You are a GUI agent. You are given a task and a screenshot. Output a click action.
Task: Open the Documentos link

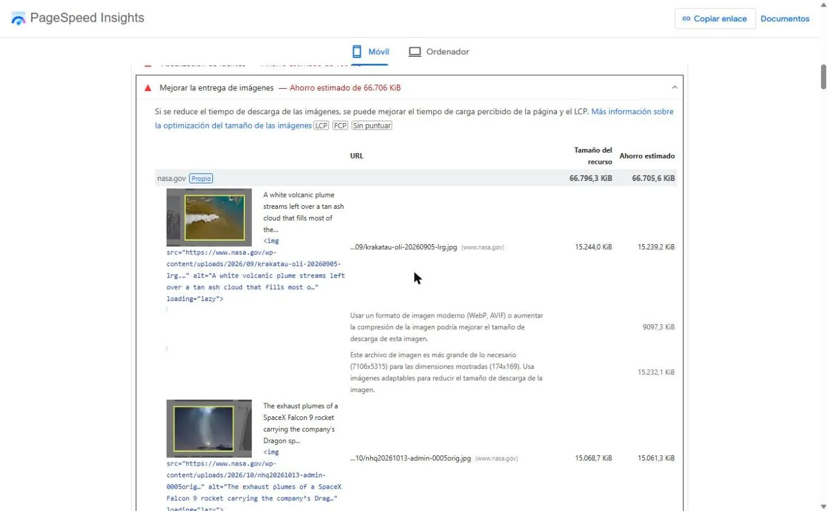(785, 19)
